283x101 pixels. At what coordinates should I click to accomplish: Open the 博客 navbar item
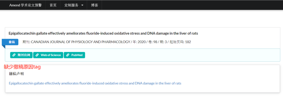point(95,5)
